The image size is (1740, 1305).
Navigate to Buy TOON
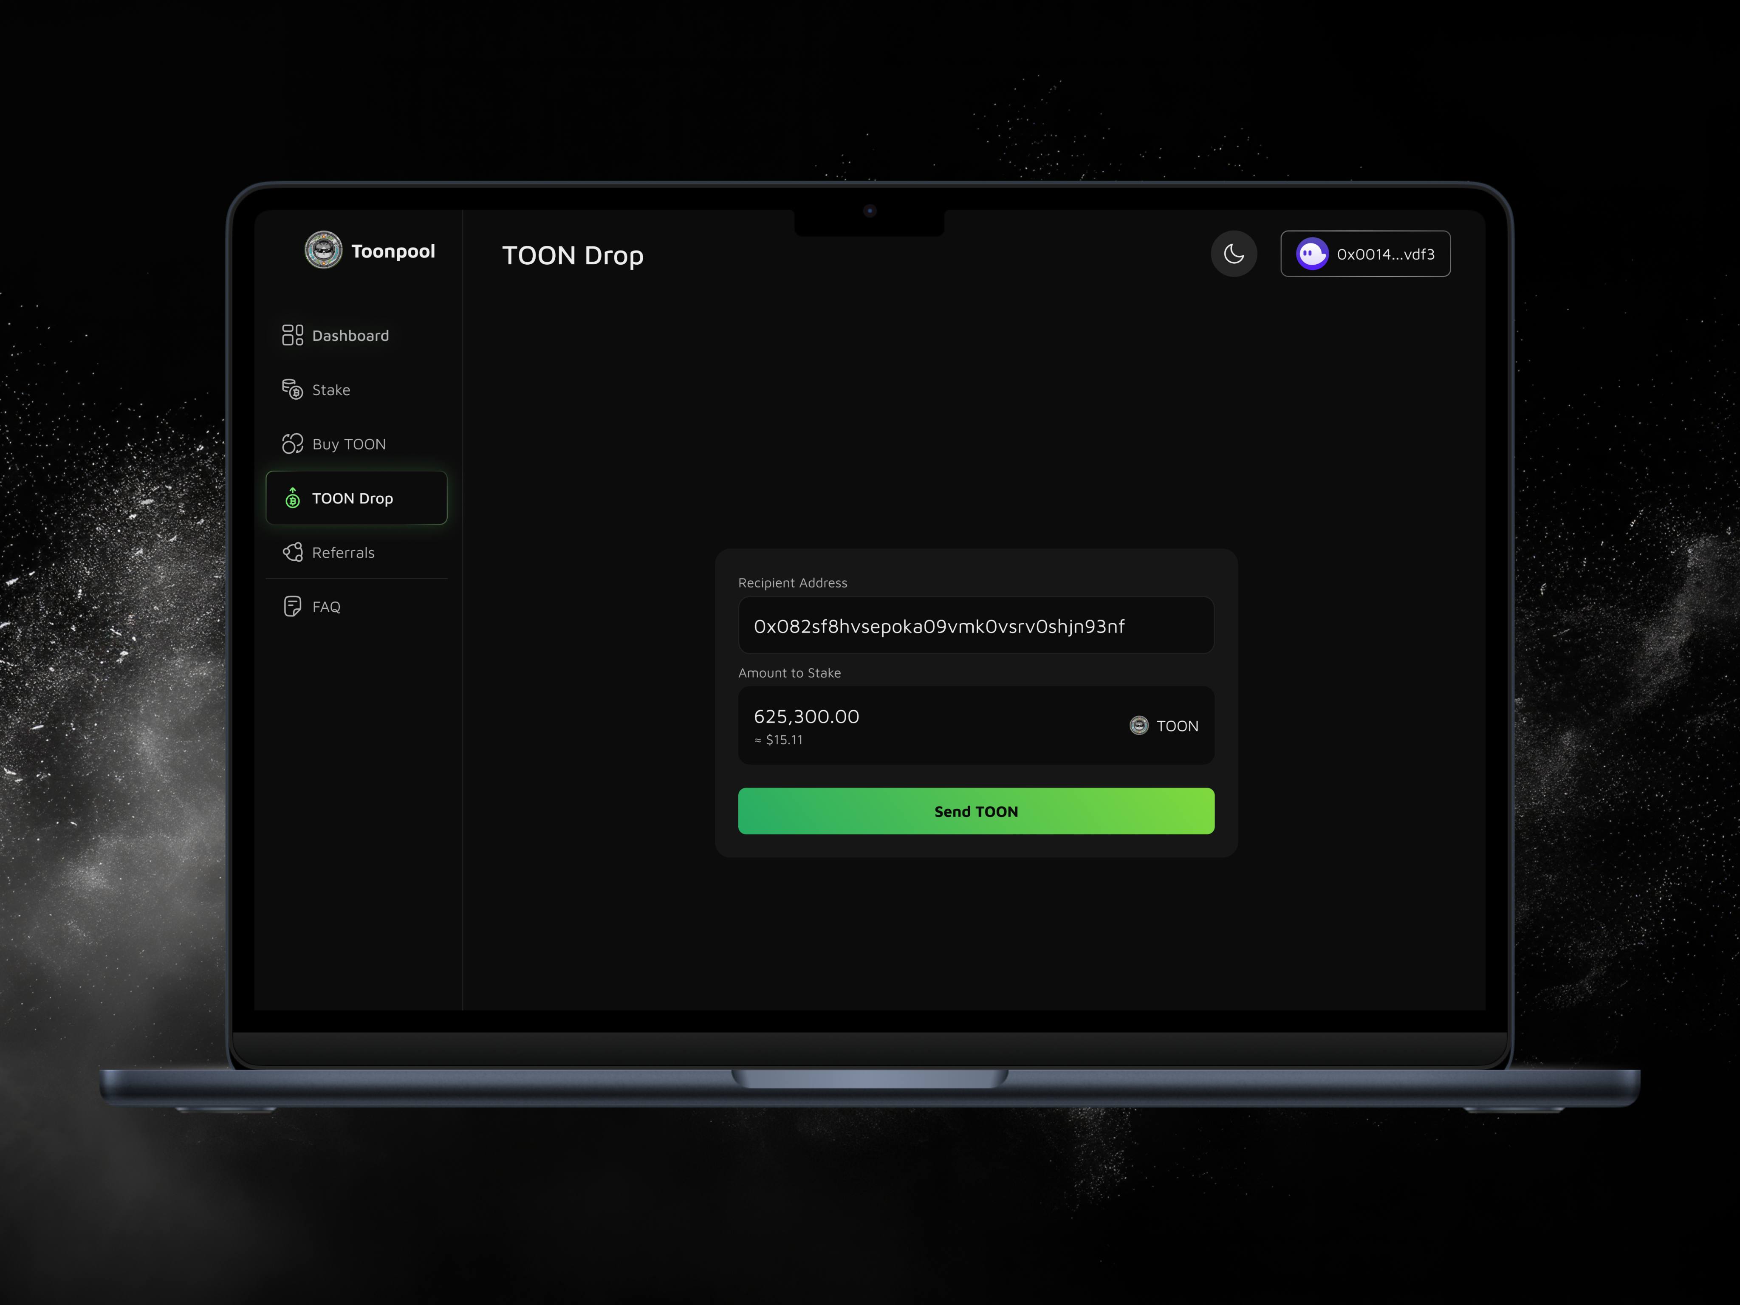click(348, 443)
